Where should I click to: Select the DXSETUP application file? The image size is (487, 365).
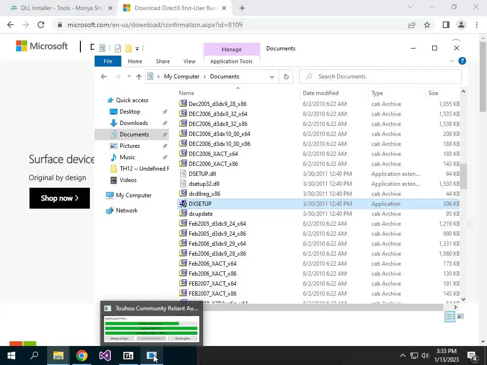(318, 204)
